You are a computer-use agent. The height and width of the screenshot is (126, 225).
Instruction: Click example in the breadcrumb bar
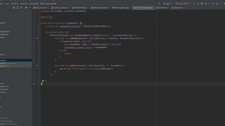pos(14,4)
